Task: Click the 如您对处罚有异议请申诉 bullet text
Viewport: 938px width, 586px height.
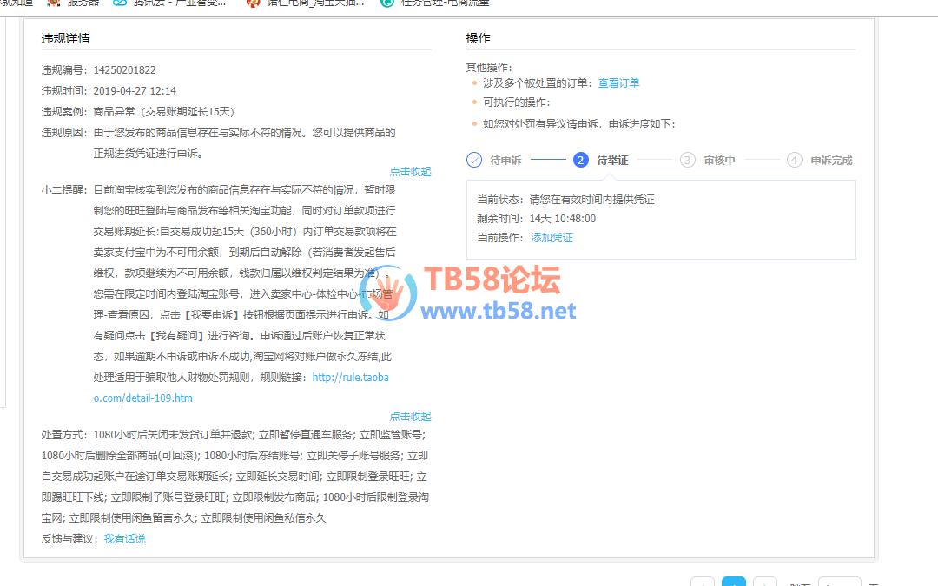Action: 579,124
